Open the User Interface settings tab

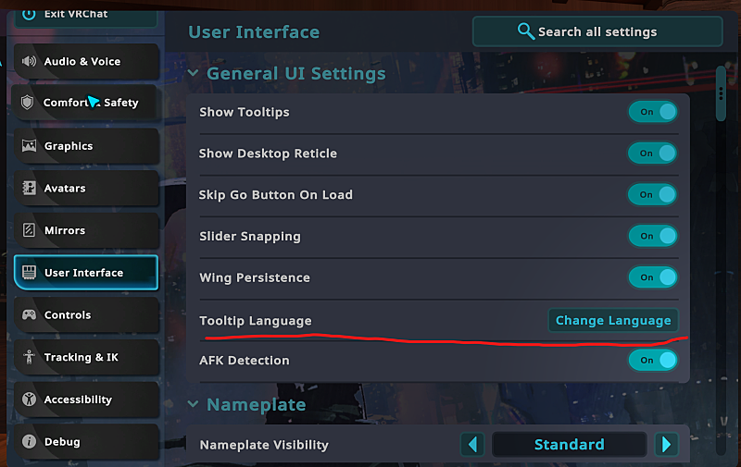pos(86,273)
